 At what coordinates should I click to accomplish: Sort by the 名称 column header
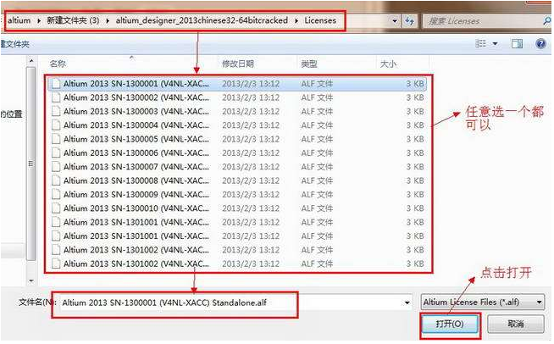coord(58,64)
